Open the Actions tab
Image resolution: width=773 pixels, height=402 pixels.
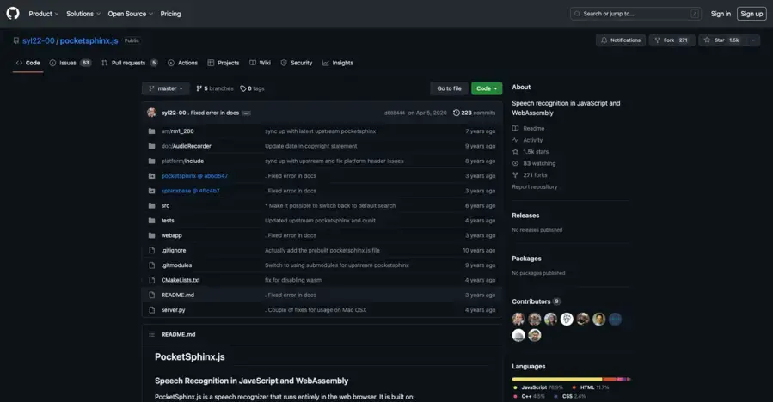click(183, 63)
